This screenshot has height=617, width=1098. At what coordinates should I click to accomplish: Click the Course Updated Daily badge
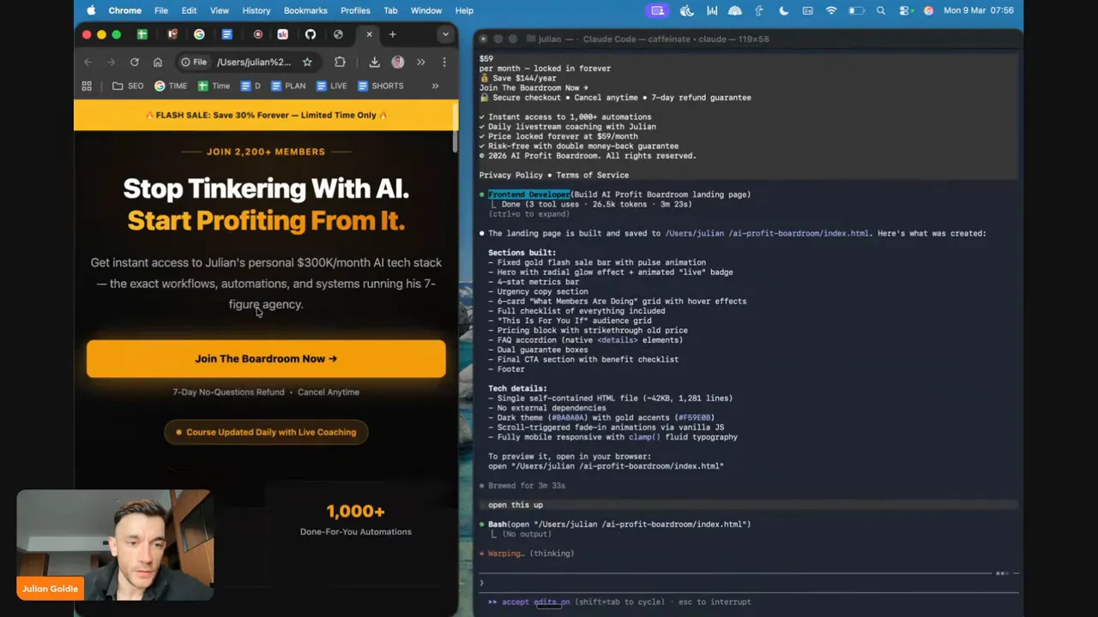pos(266,432)
